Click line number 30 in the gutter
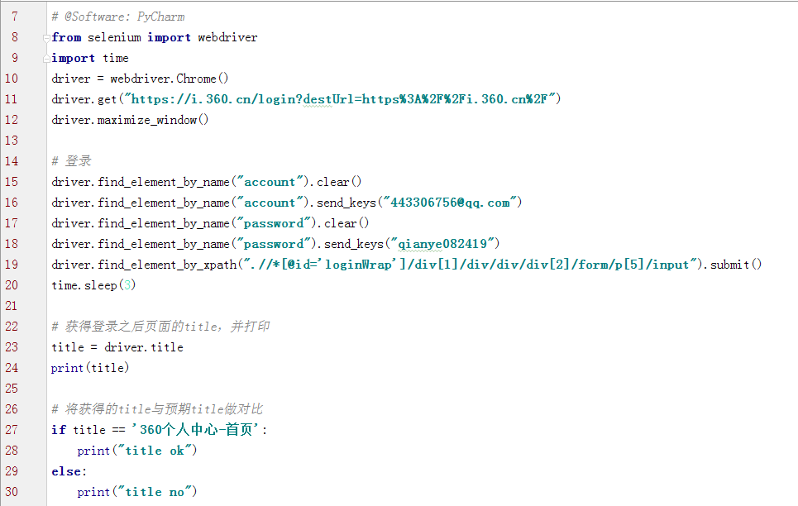This screenshot has height=506, width=798. click(x=12, y=492)
